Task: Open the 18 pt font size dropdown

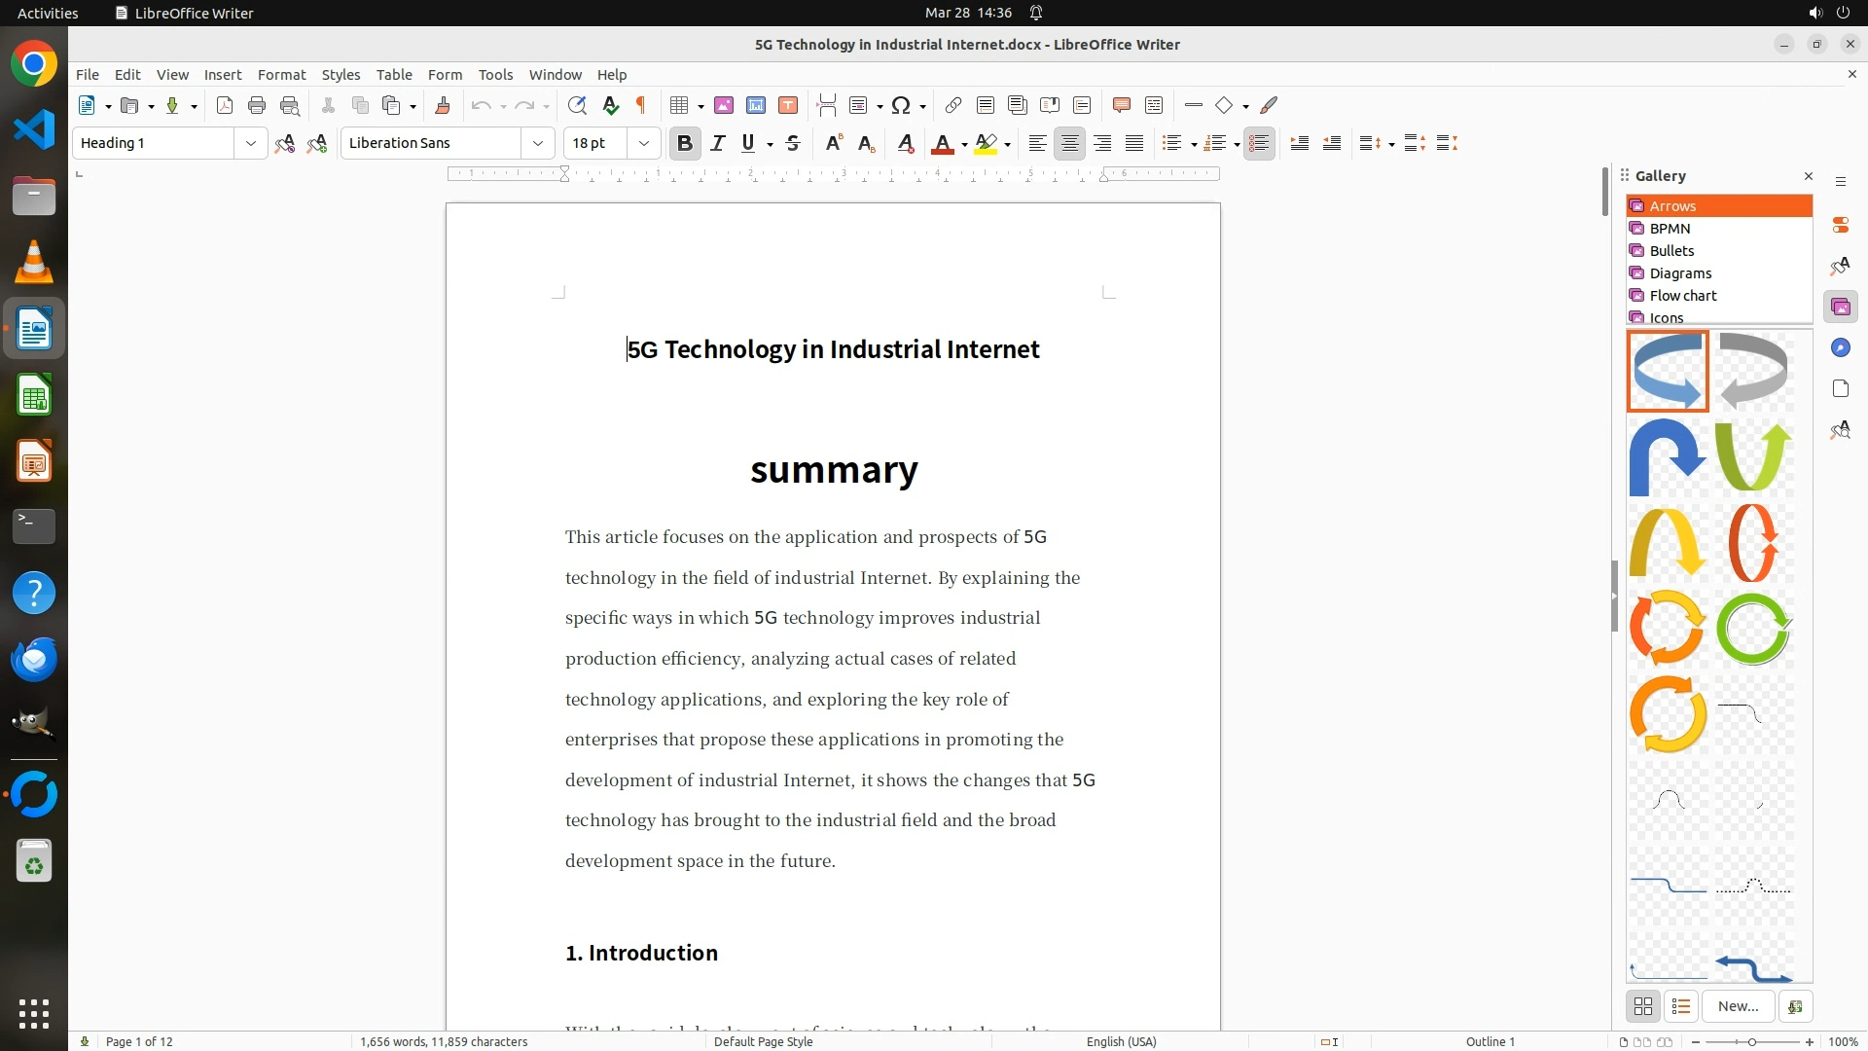Action: (x=643, y=143)
